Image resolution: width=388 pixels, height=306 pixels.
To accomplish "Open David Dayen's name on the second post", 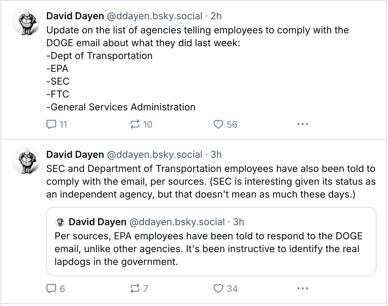I will pos(75,155).
